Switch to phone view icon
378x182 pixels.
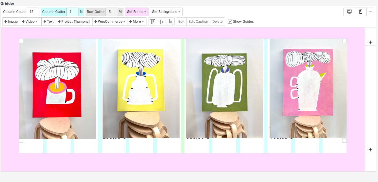pos(361,12)
